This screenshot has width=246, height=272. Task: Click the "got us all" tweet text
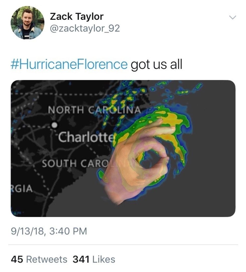[157, 64]
